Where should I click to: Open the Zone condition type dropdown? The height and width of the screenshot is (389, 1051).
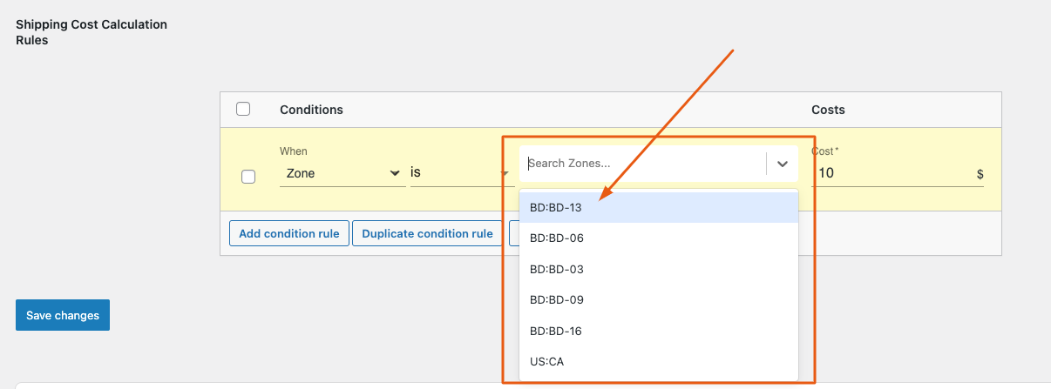[342, 173]
